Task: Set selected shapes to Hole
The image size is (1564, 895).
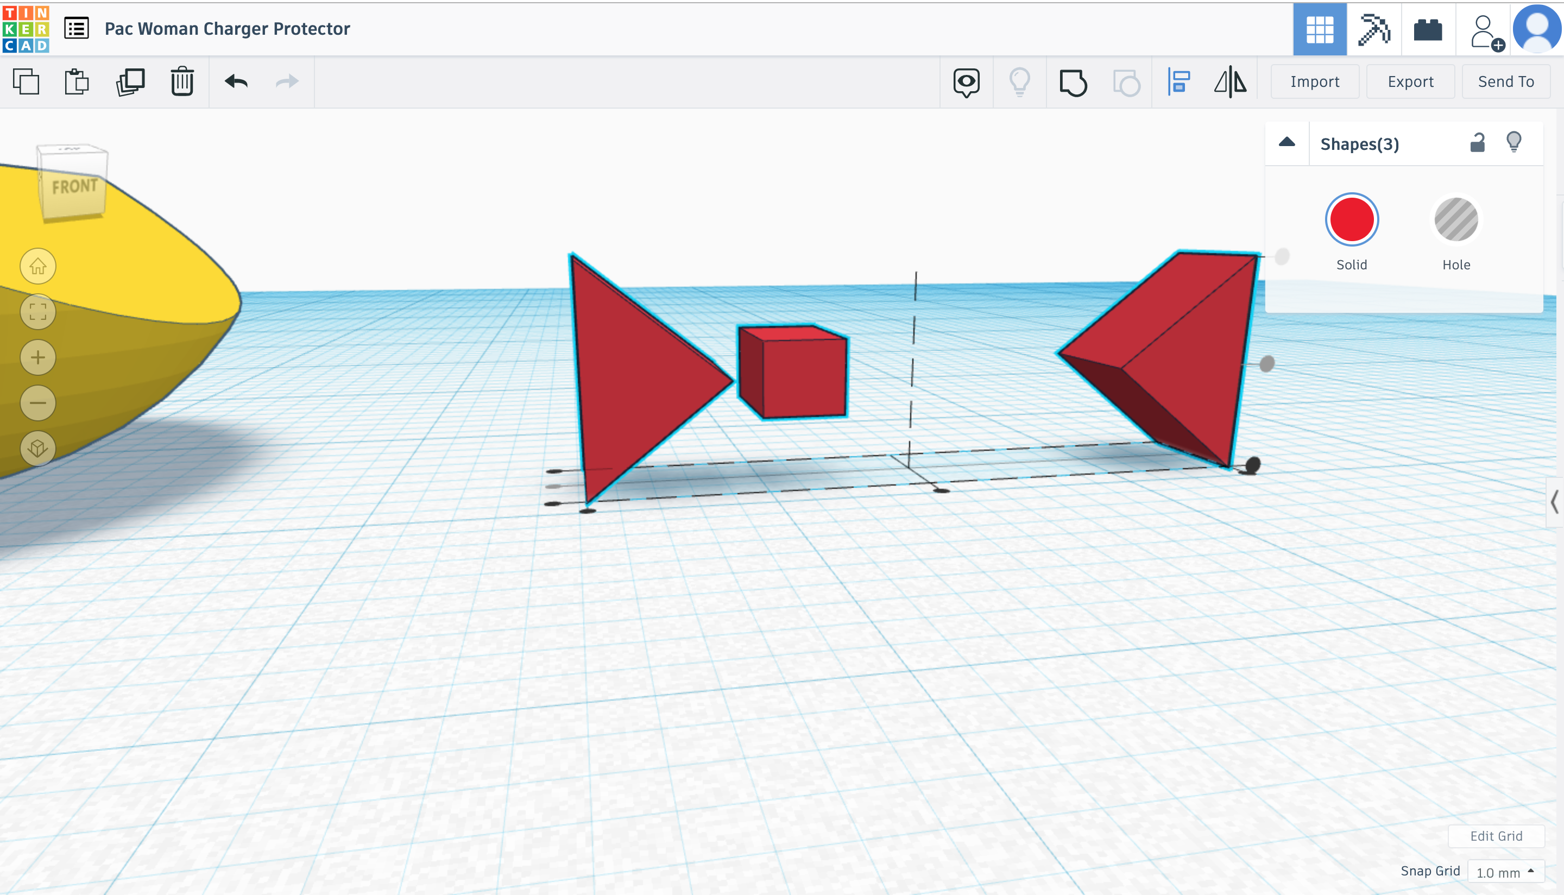Action: (x=1456, y=220)
